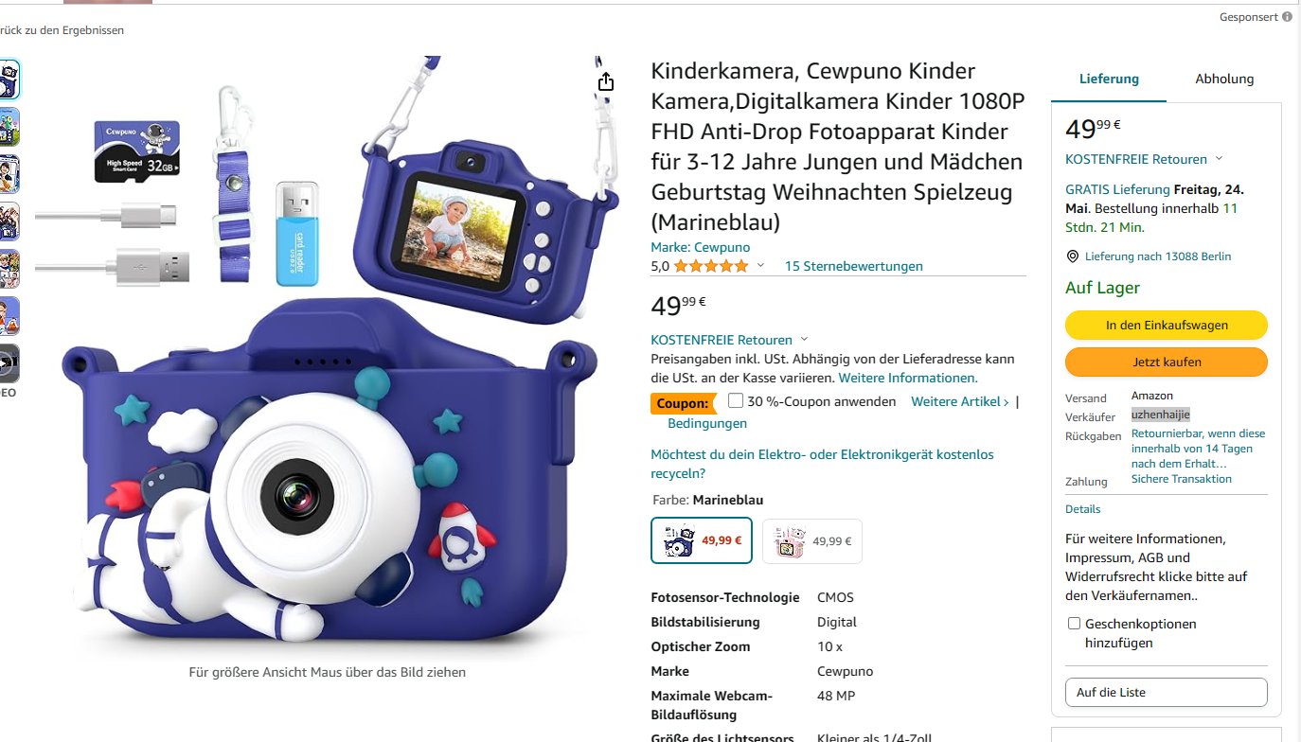Select the Lieferung tab
The height and width of the screenshot is (742, 1301).
pos(1109,79)
